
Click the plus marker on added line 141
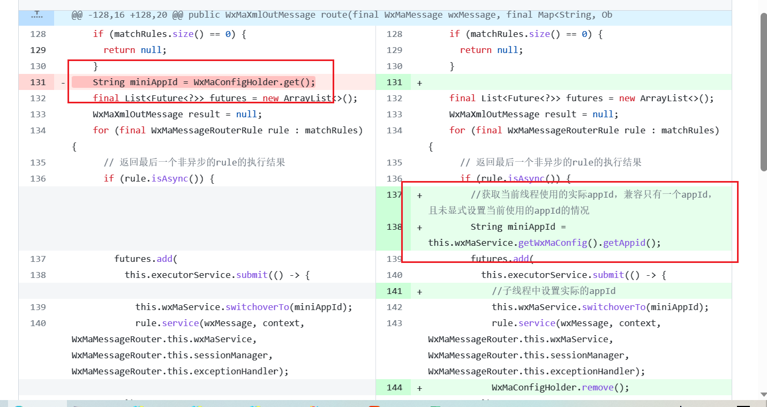coord(419,291)
